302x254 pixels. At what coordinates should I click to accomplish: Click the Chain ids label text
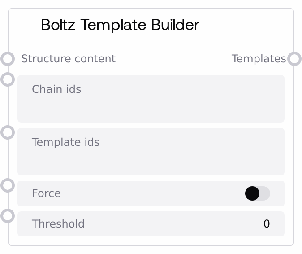click(x=56, y=89)
